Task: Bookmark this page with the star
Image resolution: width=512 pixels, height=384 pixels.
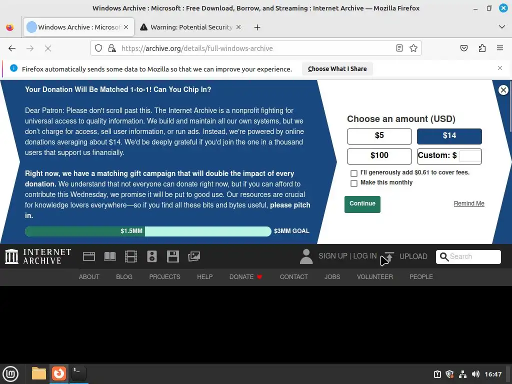Action: point(413,48)
